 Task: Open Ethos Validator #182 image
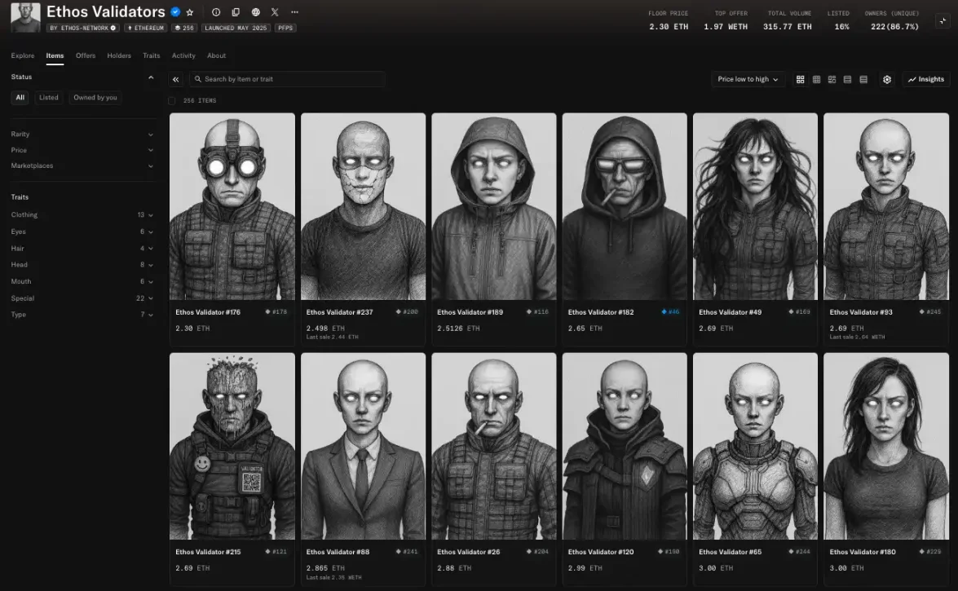click(x=625, y=206)
